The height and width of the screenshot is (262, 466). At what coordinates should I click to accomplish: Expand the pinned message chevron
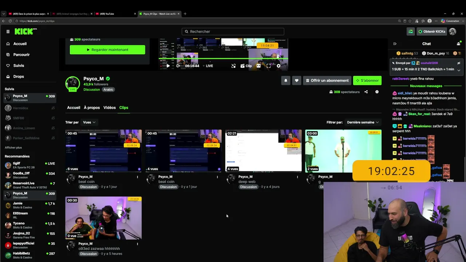coord(459,70)
